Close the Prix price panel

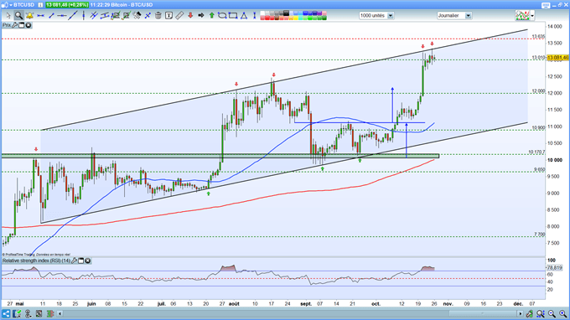click(x=28, y=25)
